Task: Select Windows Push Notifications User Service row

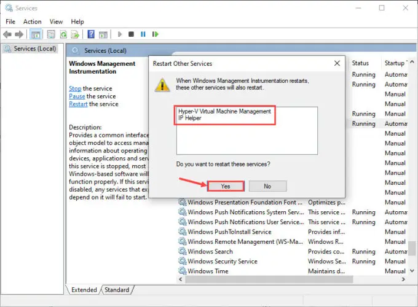Action: pyautogui.click(x=293, y=222)
